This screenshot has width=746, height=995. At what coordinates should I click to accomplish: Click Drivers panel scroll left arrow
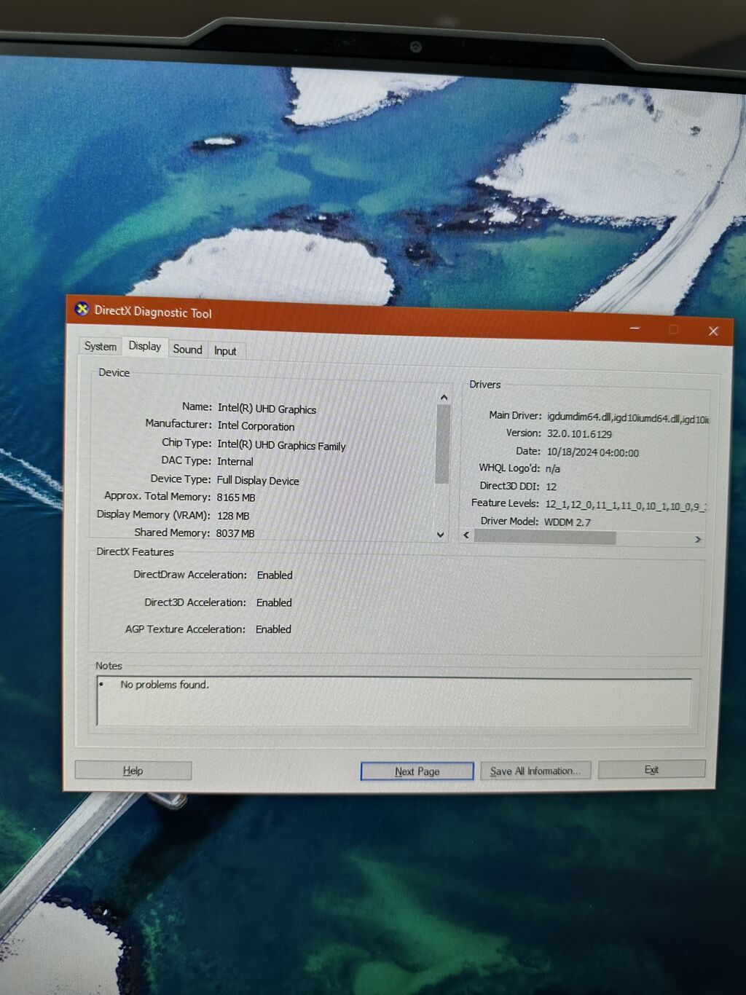pos(467,535)
